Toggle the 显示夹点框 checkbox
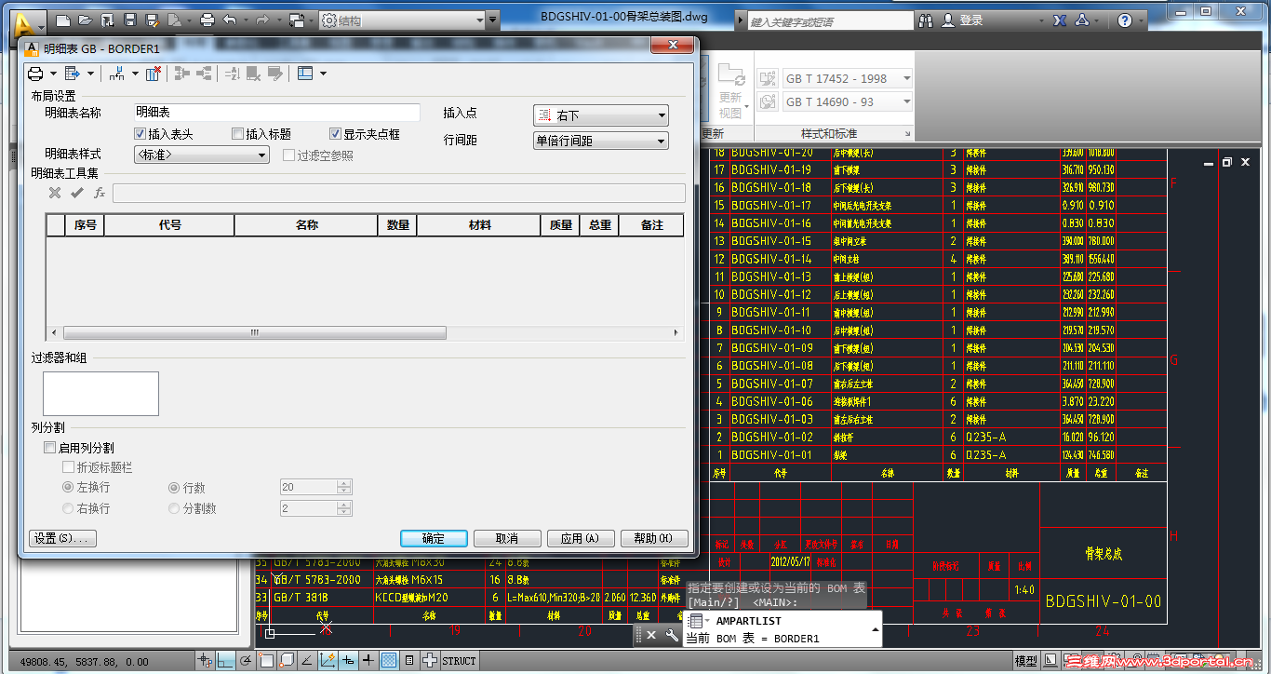Screen dimensions: 1271x674 (336, 134)
